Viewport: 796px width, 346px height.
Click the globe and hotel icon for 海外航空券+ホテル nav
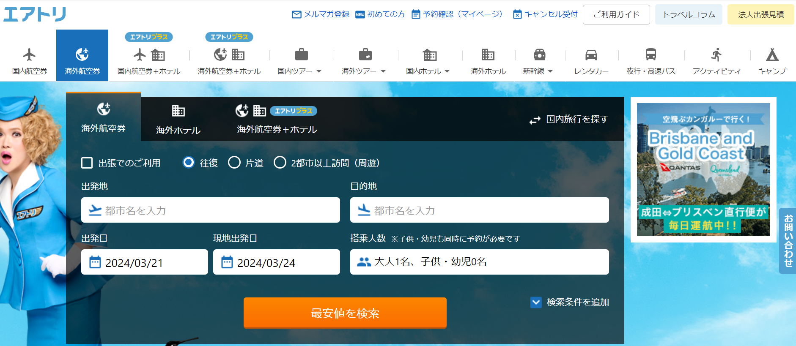(x=229, y=54)
